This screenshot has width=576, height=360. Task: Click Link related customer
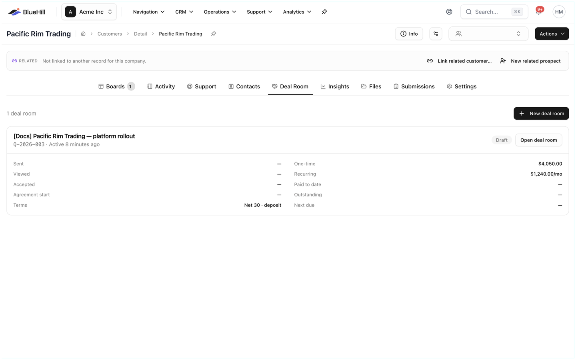coord(459,61)
